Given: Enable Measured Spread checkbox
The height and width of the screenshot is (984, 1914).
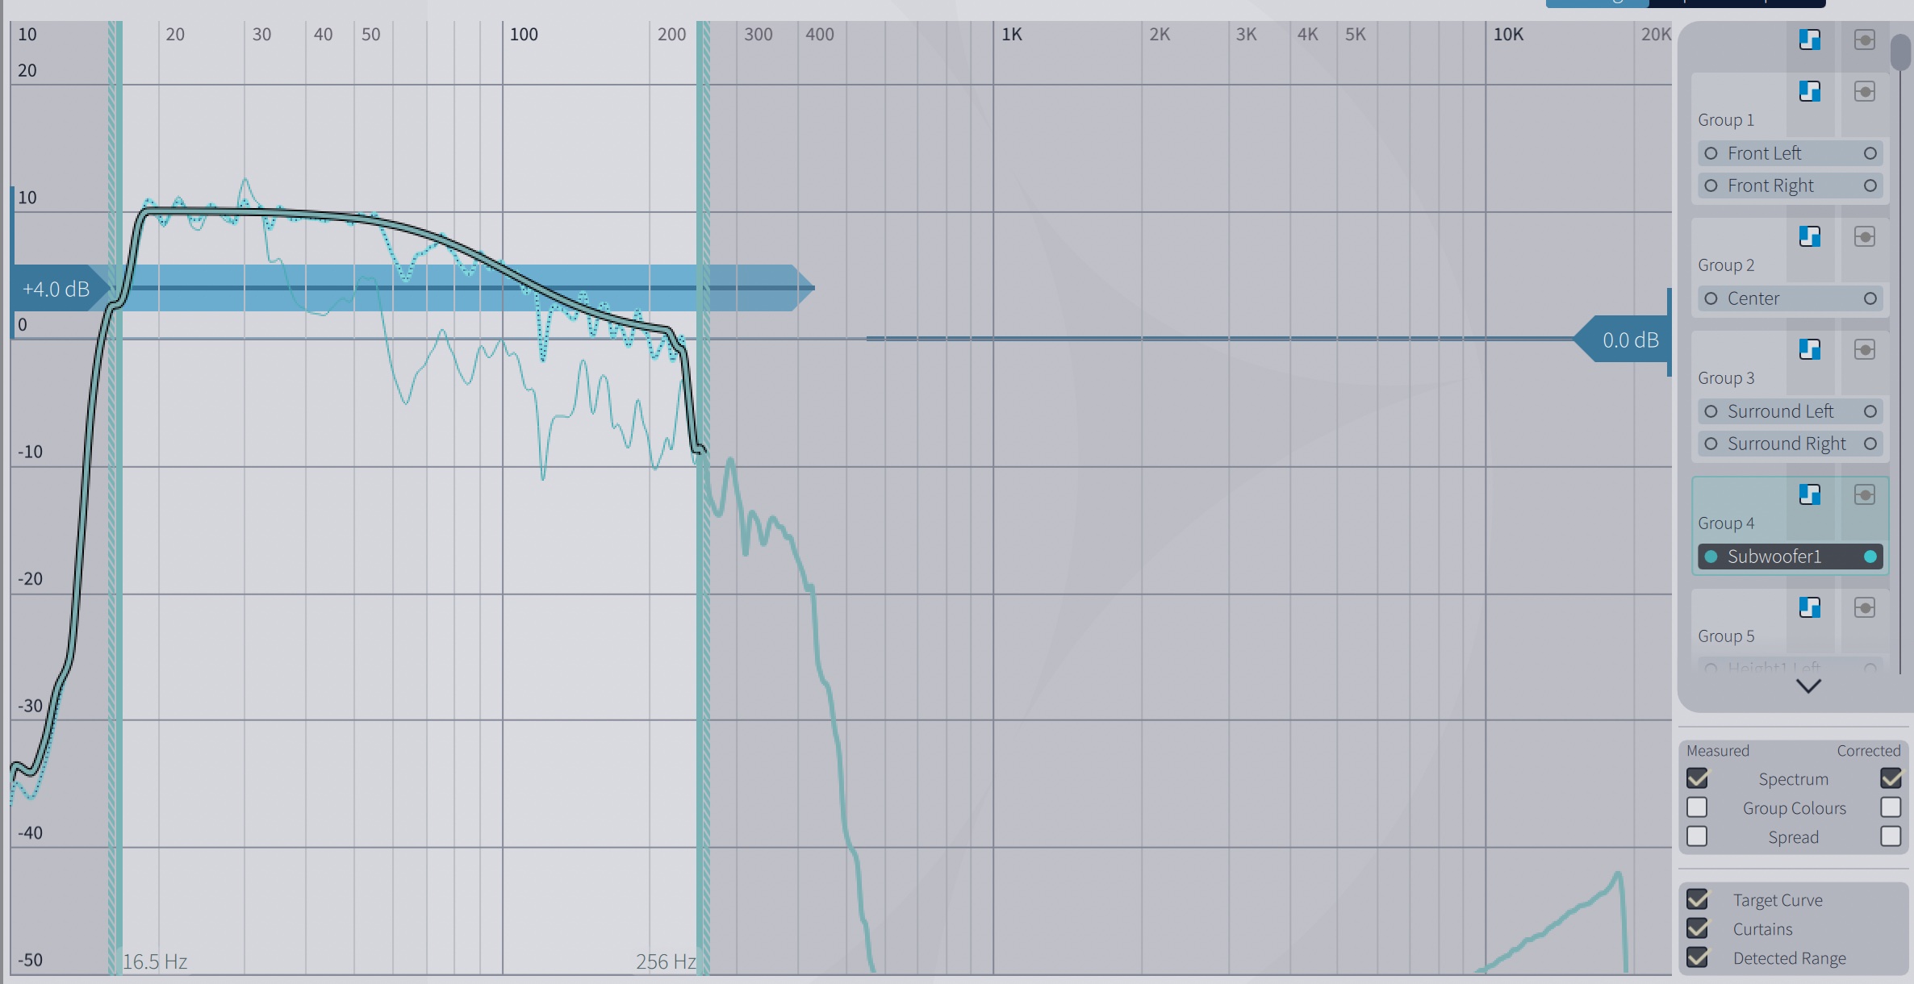Looking at the screenshot, I should click(1697, 836).
